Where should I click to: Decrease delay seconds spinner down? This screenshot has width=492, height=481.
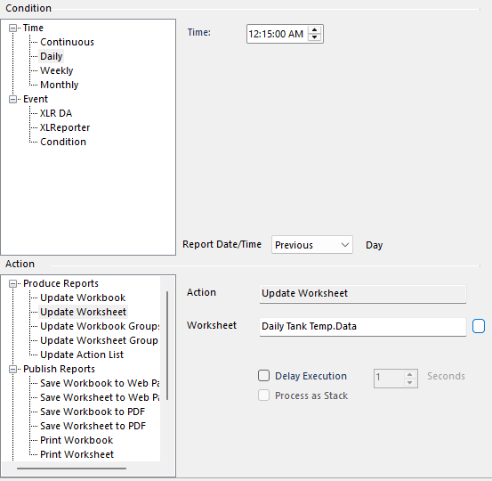409,383
